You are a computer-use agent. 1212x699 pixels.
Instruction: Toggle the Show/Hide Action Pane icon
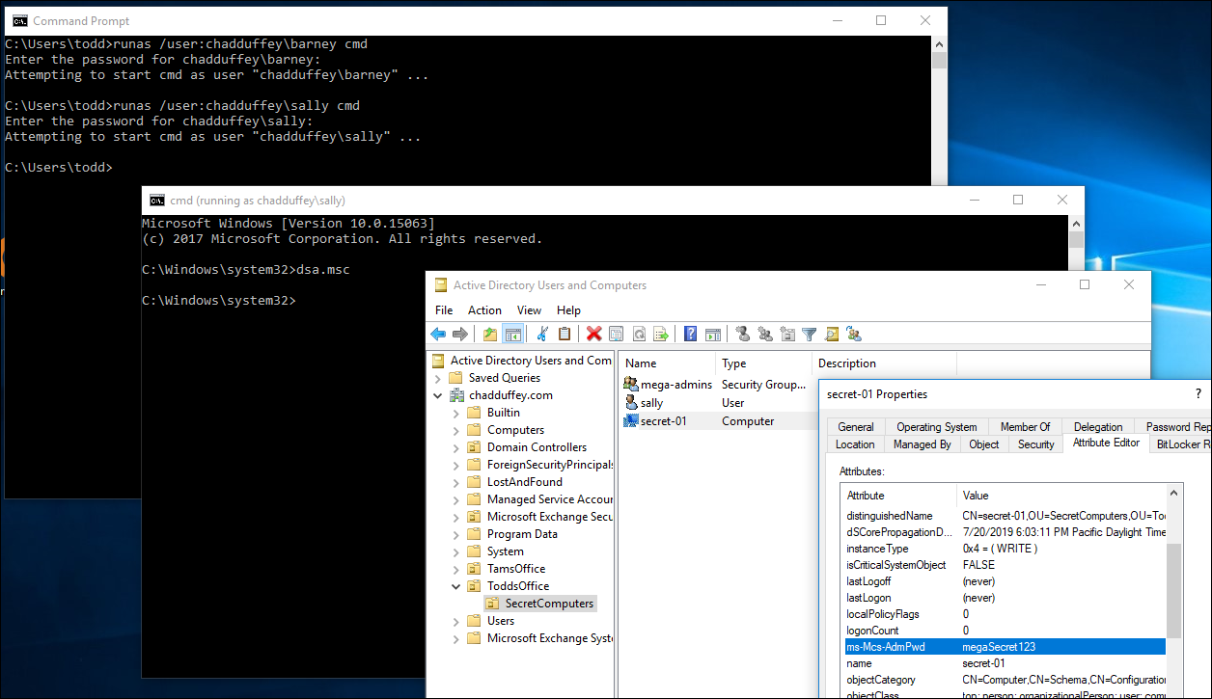pyautogui.click(x=713, y=334)
